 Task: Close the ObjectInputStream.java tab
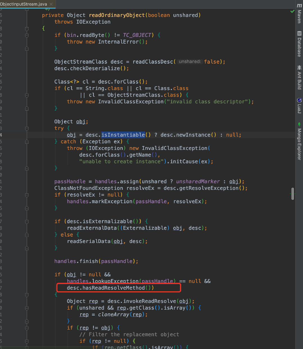point(51,4)
